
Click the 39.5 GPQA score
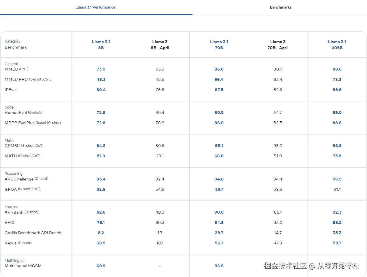pos(278,189)
